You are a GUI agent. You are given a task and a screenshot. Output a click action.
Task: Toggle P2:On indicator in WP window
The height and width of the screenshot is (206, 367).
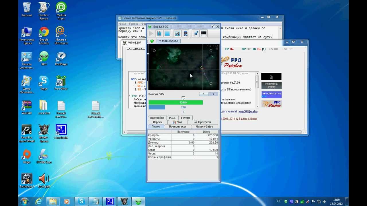point(229,49)
